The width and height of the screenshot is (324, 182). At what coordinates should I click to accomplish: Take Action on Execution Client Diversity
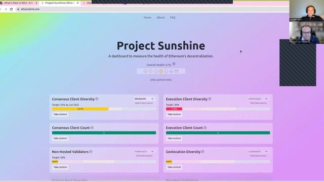pyautogui.click(x=174, y=114)
